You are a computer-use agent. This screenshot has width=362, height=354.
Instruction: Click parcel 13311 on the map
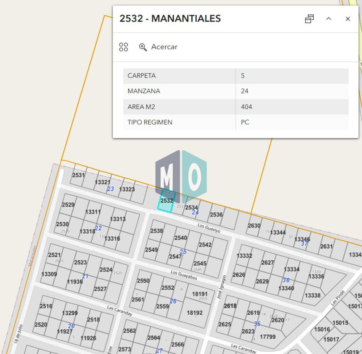[93, 212]
